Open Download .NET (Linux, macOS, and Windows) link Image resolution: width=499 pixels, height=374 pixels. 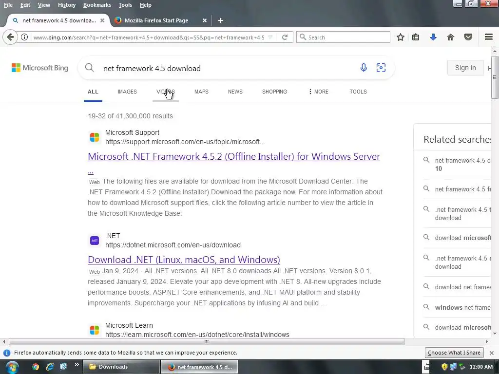point(184,260)
